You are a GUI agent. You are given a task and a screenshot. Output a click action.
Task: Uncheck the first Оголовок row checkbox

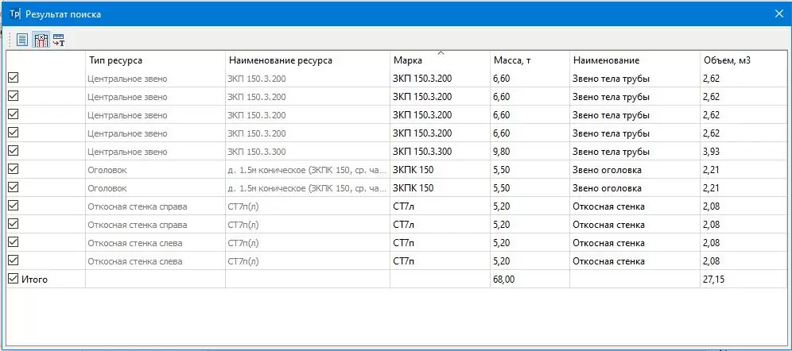click(x=14, y=169)
